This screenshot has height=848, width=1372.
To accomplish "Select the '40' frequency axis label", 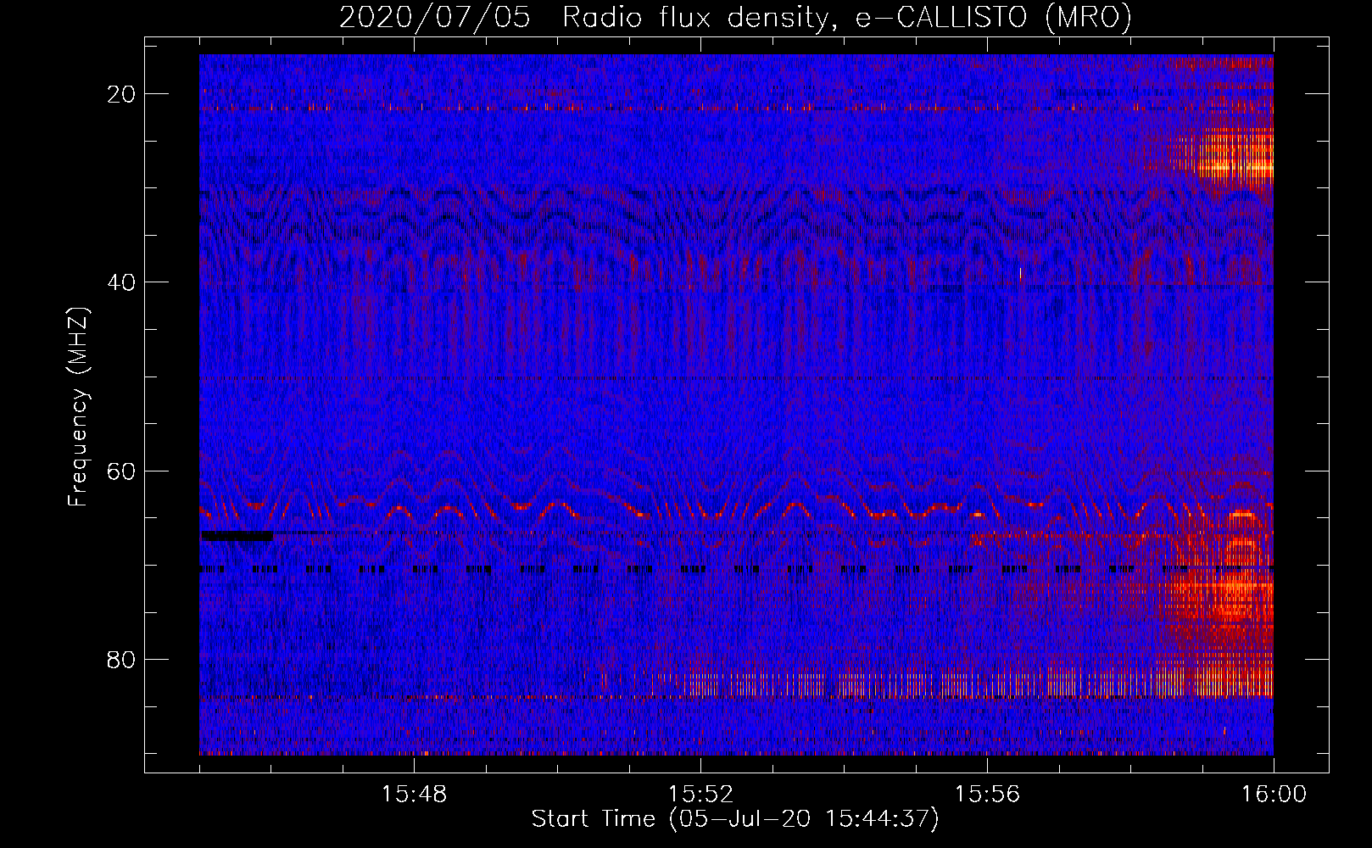I will [x=121, y=282].
